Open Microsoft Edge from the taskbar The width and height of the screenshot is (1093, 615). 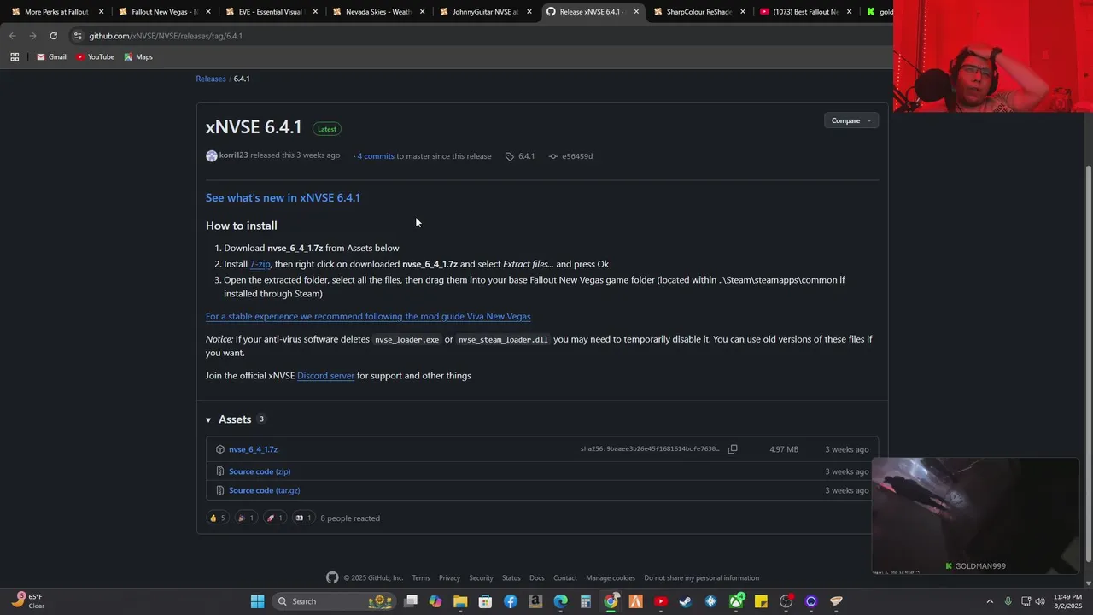coord(560,601)
